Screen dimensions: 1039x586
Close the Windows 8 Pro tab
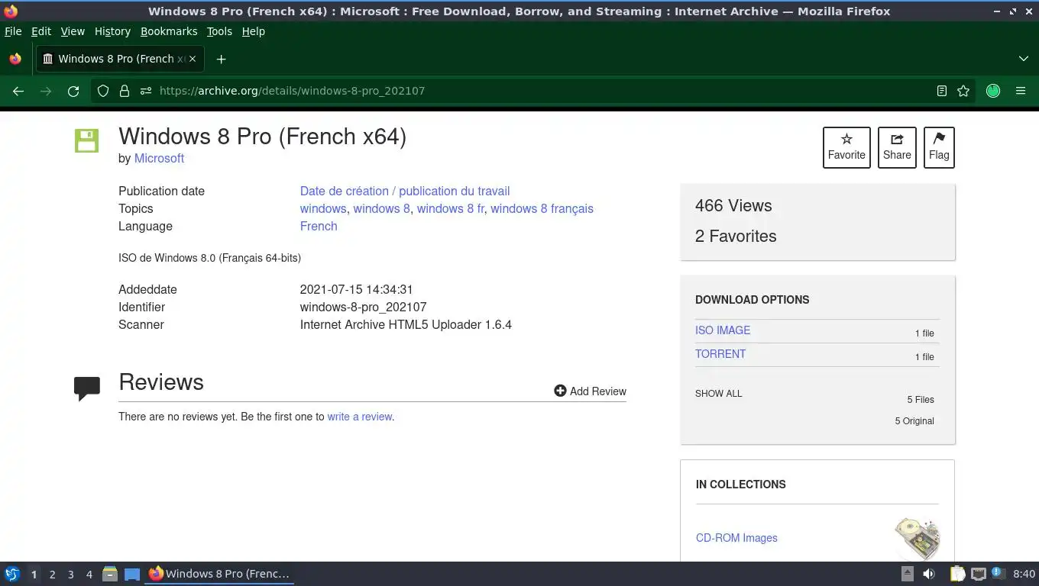(193, 59)
